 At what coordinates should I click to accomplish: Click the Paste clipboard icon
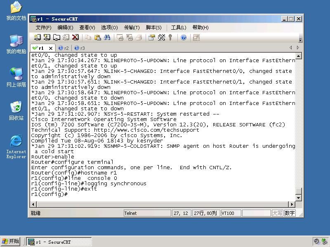coord(97,37)
